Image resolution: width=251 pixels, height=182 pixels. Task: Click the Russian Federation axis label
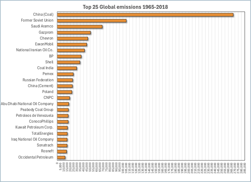click(x=38, y=80)
